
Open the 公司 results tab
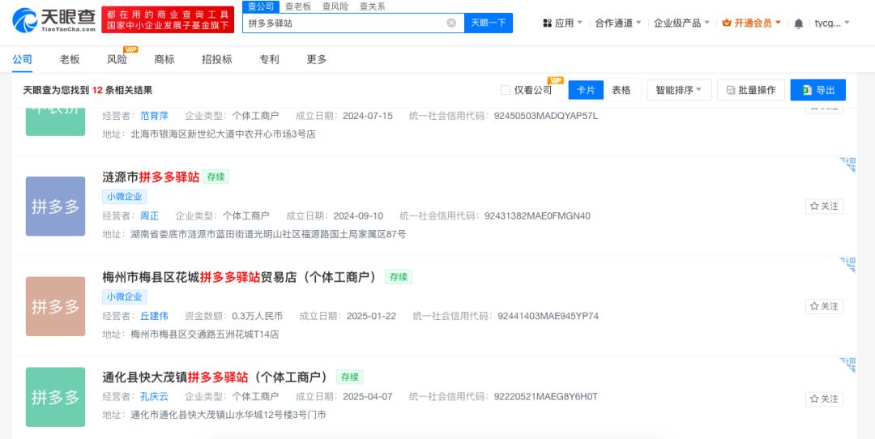pos(23,59)
